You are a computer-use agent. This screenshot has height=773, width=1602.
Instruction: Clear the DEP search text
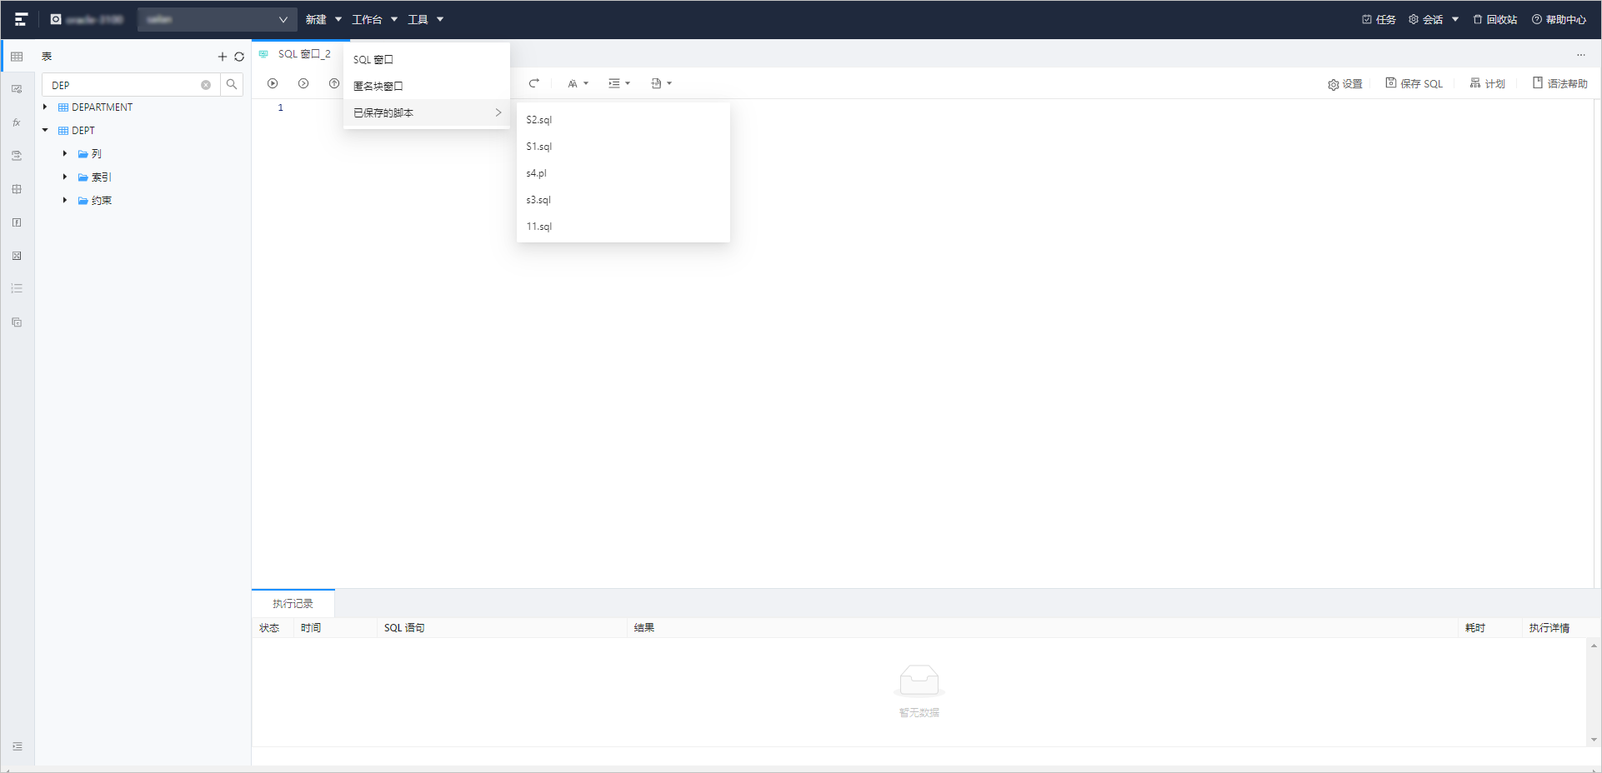point(206,85)
